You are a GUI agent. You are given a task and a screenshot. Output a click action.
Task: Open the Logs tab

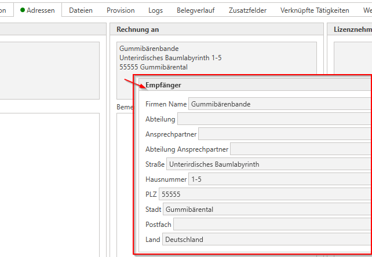155,10
